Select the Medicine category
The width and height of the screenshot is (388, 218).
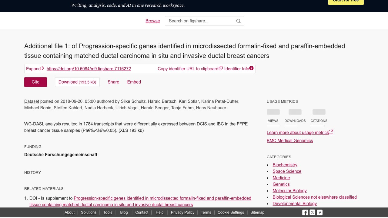(x=281, y=178)
